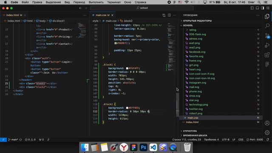
Task: Click UTF-8 encoding in the status bar
Action: (226, 140)
